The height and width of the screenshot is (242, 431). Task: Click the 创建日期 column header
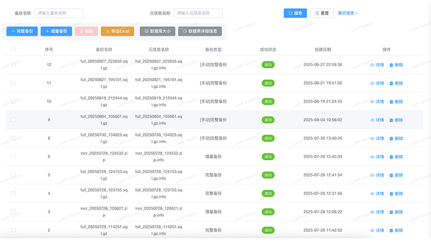point(323,49)
